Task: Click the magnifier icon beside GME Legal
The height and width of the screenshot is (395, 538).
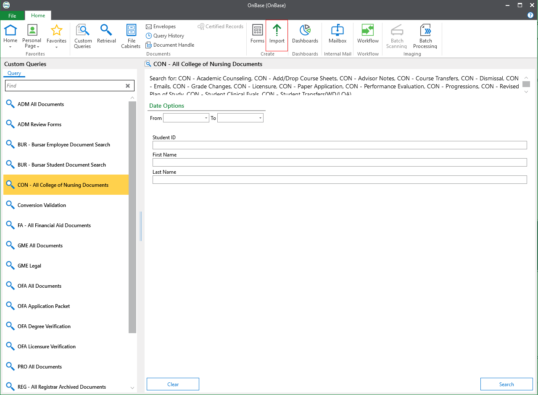Action: tap(11, 265)
